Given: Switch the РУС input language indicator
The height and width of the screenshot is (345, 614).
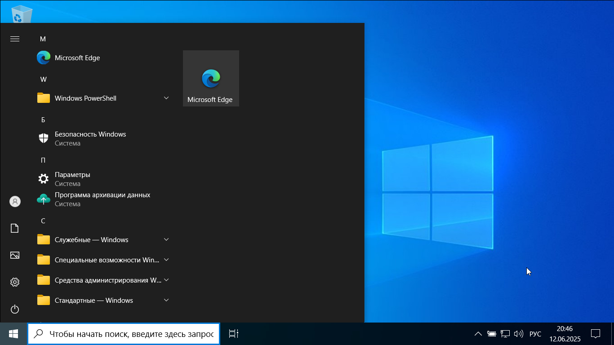Looking at the screenshot, I should click(x=535, y=334).
